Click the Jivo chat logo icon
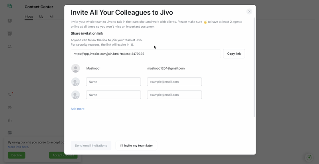 pos(10,6)
